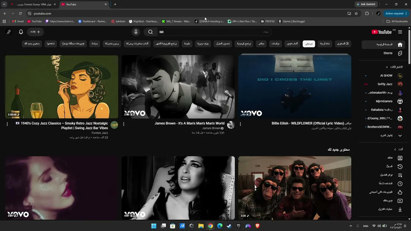Open Your videos (فيديوهاتك) in sidebar
This screenshot has height=231, width=411.
[x=383, y=201]
